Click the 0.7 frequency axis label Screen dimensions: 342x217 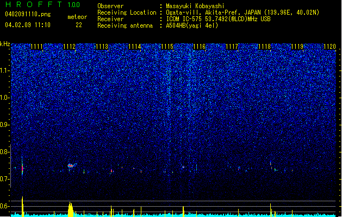[5, 179]
